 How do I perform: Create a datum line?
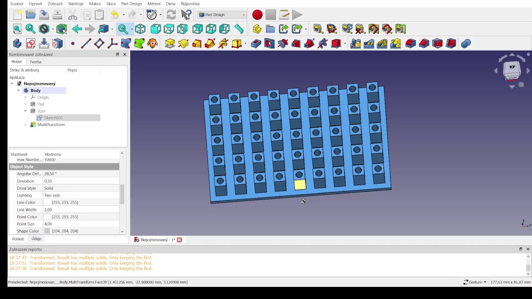tap(86, 44)
